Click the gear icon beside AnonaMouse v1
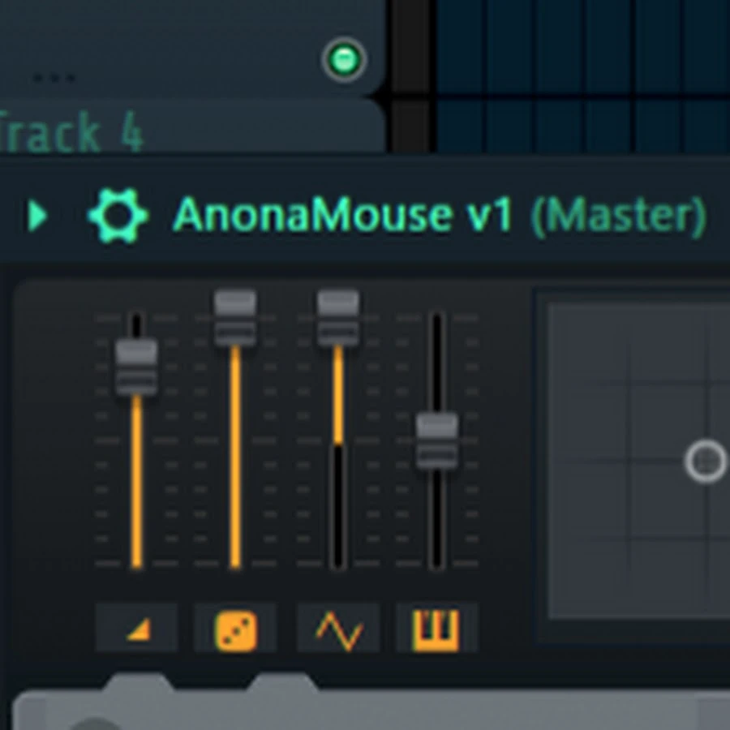This screenshot has height=730, width=730. 118,216
